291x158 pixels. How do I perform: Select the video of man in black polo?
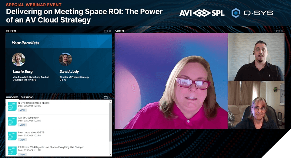click(x=256, y=57)
